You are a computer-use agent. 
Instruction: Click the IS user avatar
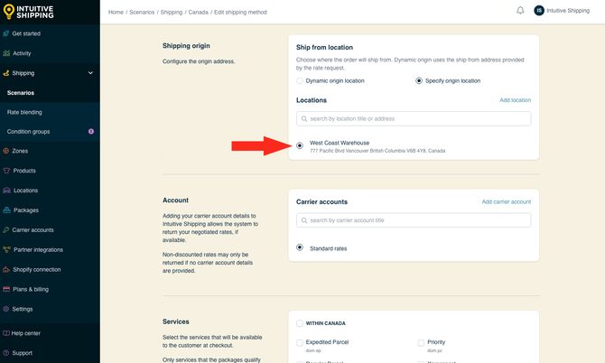pos(539,11)
